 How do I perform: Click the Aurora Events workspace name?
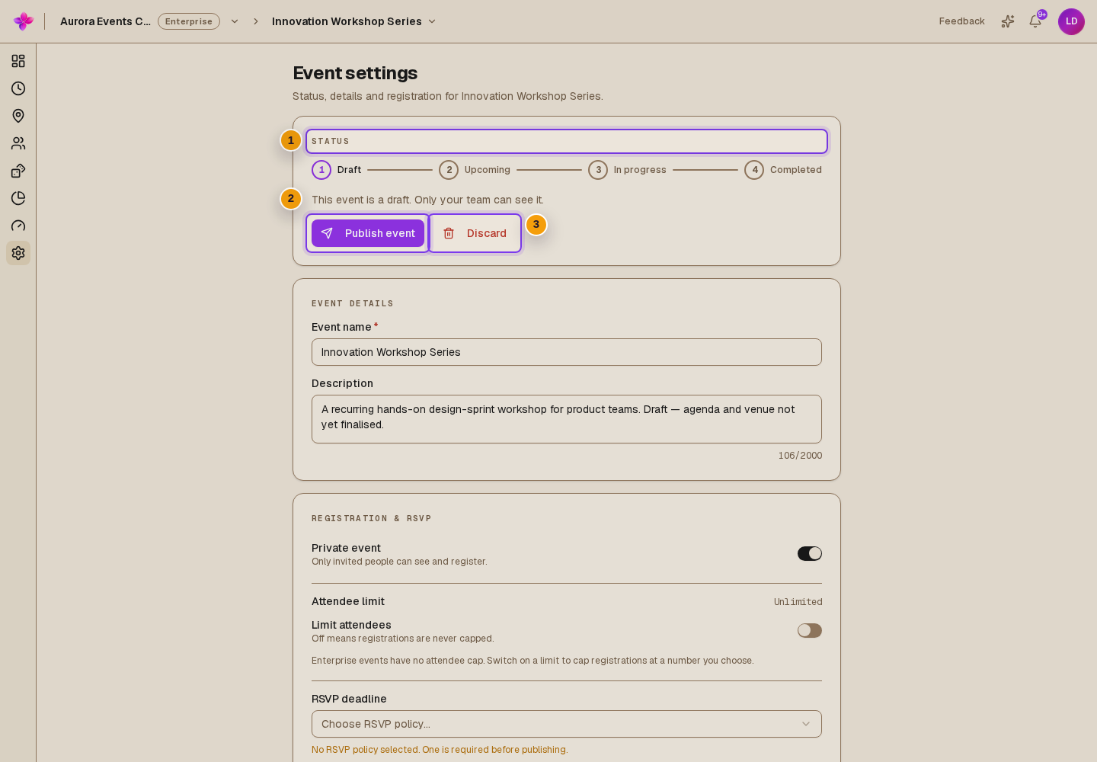pyautogui.click(x=105, y=21)
